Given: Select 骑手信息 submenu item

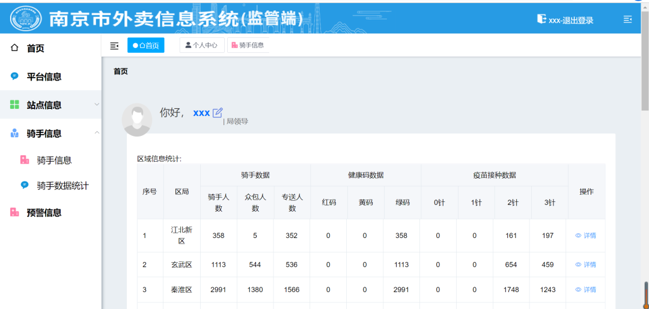Looking at the screenshot, I should (x=54, y=160).
